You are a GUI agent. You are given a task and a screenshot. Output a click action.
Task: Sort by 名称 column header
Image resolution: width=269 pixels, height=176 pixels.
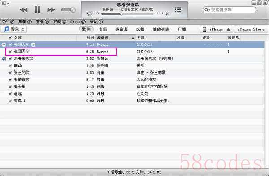(x=18, y=37)
